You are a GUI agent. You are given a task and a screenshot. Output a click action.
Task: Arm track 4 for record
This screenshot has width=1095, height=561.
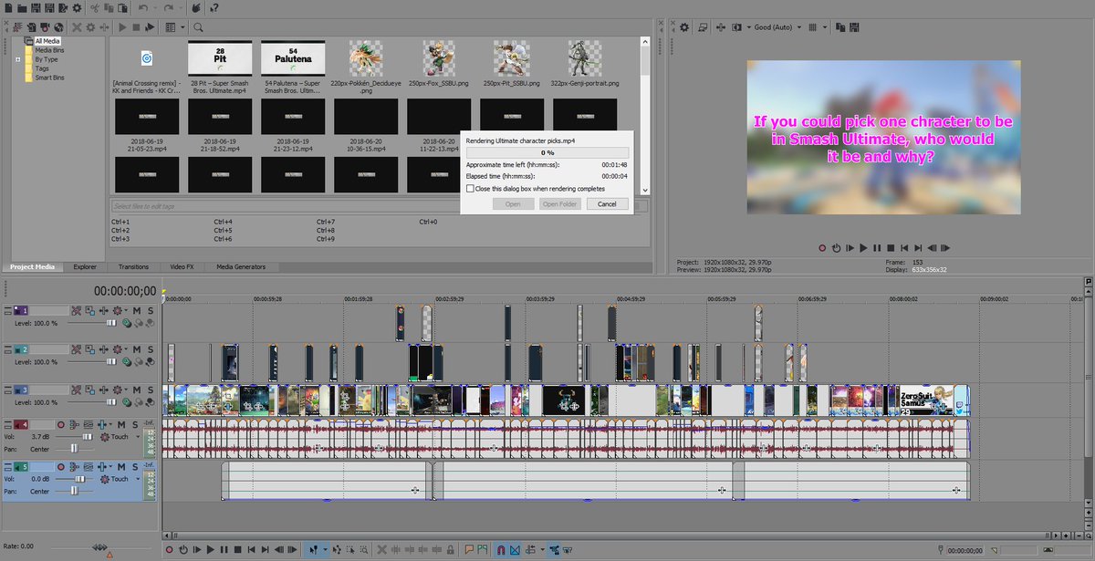(61, 425)
